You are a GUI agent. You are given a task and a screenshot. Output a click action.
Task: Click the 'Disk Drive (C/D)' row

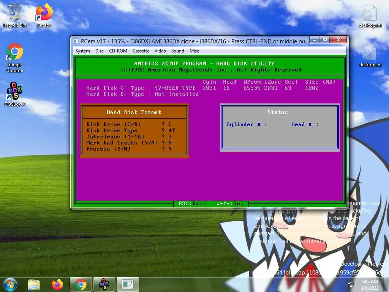point(129,124)
